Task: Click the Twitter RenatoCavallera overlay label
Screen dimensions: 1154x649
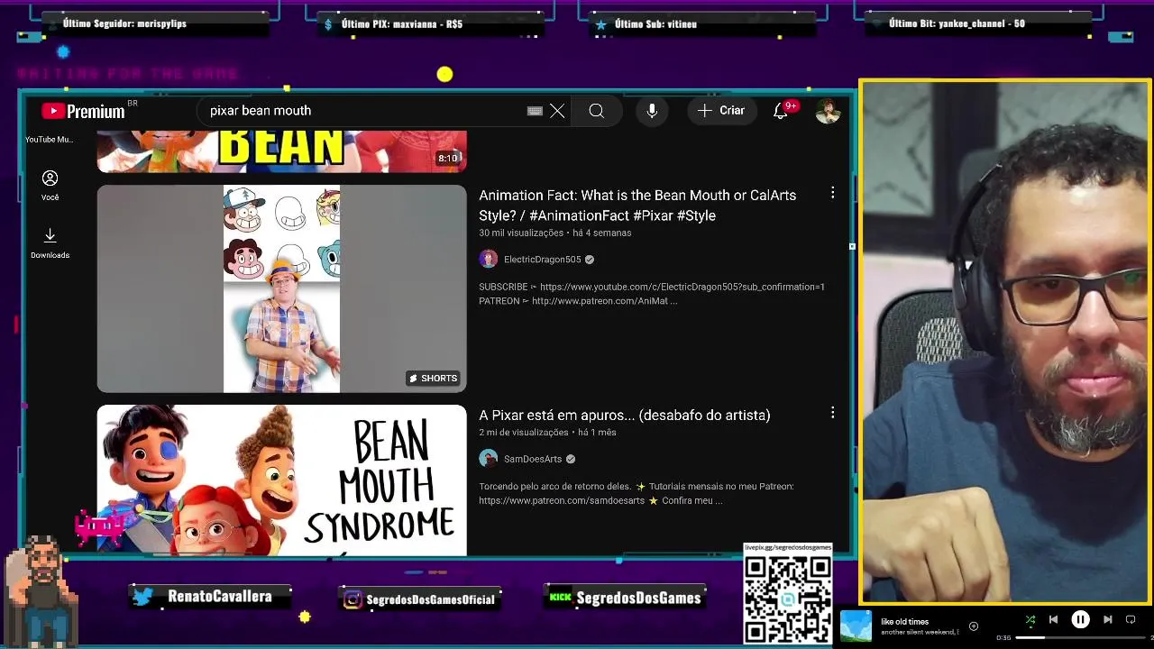Action: (211, 597)
